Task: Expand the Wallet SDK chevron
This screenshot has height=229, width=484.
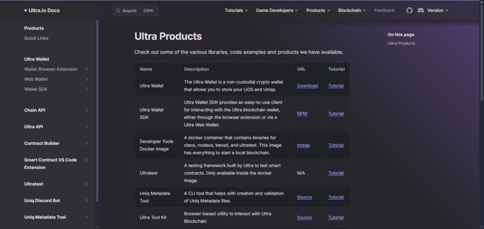Action: 87,89
